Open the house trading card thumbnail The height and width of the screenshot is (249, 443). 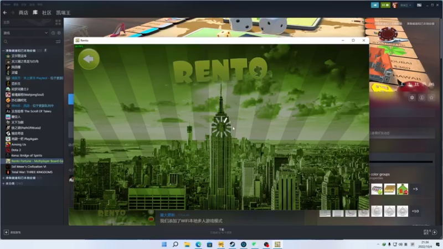(403, 189)
